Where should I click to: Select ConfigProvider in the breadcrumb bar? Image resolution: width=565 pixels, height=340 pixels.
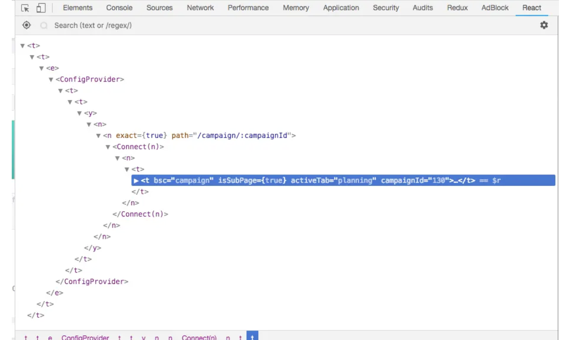(x=85, y=338)
